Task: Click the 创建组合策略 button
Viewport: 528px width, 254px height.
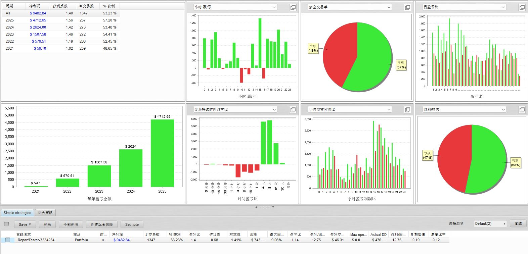Action: 102,224
